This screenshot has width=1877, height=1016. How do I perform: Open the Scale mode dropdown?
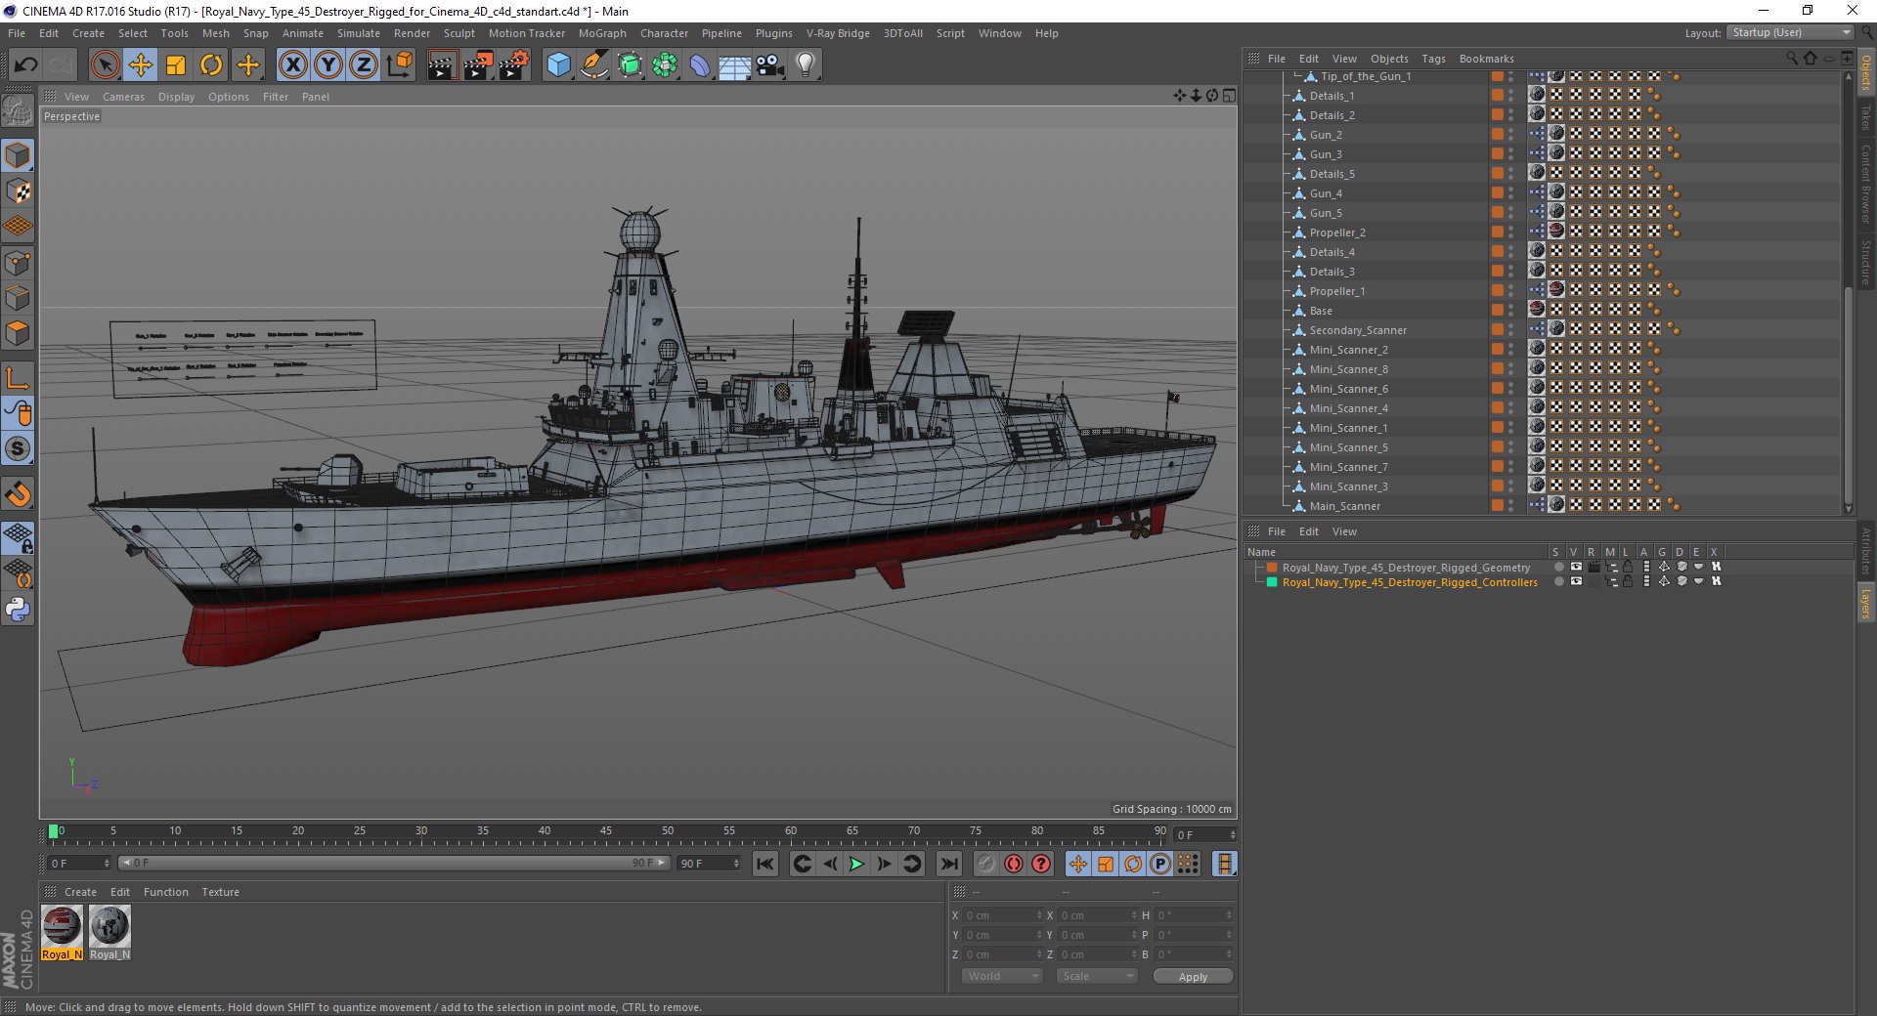[1097, 976]
